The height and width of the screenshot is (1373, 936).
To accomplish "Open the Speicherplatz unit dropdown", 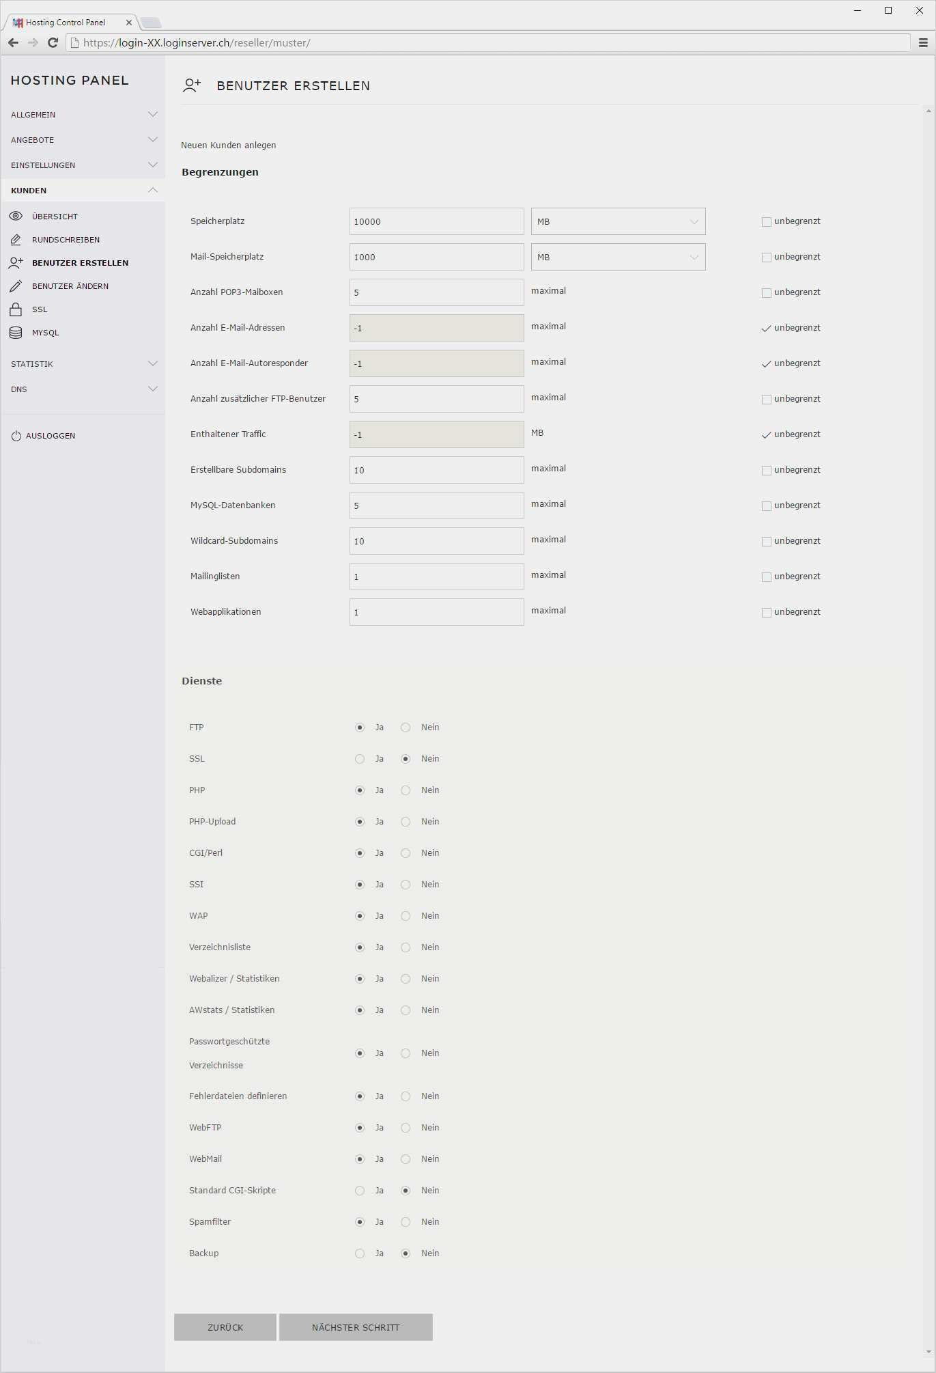I will (618, 222).
